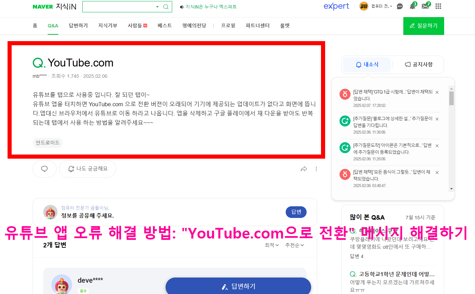Click the search magnifier icon
475x294 pixels.
click(166, 7)
